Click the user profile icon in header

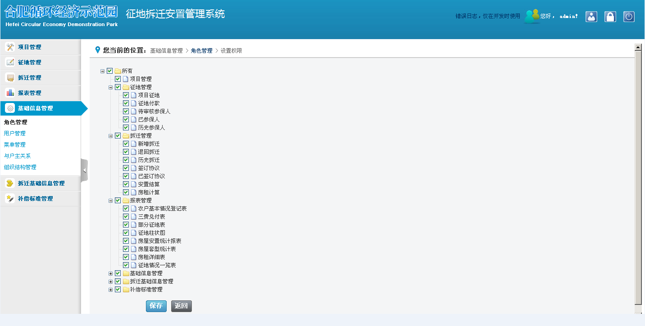(591, 17)
